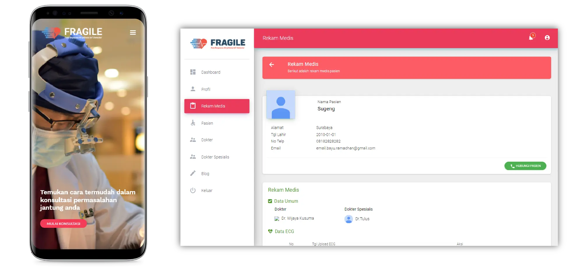The width and height of the screenshot is (568, 268).
Task: Open the hamburger menu on mobile preview
Action: pyautogui.click(x=133, y=33)
